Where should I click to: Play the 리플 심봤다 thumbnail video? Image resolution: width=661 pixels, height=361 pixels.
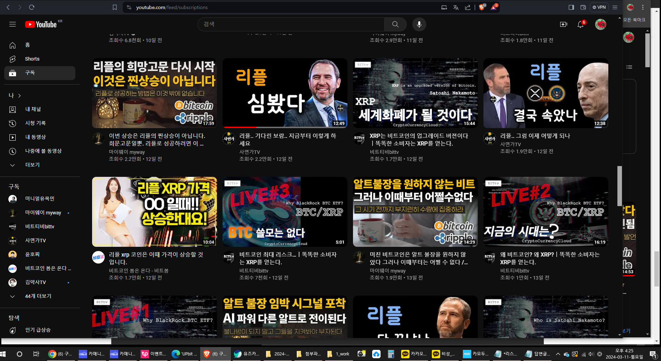pos(285,93)
